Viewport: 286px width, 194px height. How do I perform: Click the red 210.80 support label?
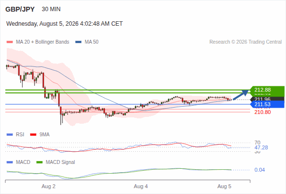click(262, 112)
